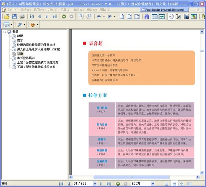
Task: Print the document using the printer icon
Action: tap(22, 16)
